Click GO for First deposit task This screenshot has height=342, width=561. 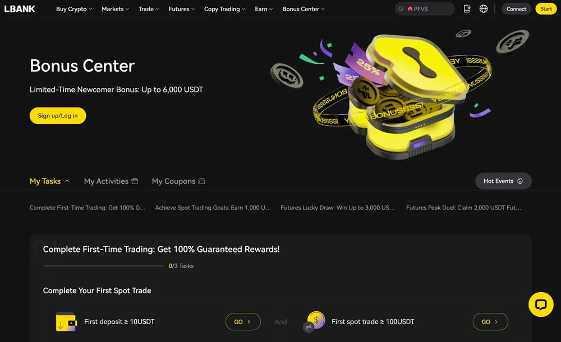[243, 322]
